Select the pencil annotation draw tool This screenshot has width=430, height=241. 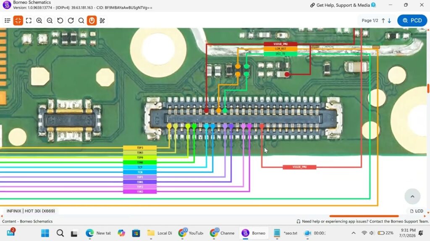102,21
